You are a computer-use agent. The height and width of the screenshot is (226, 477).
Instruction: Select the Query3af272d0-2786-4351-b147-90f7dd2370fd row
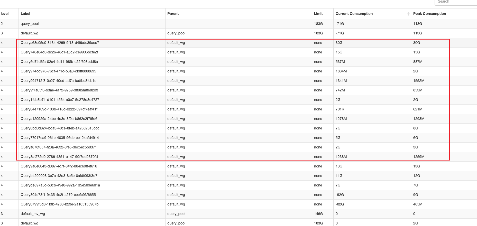(x=59, y=157)
